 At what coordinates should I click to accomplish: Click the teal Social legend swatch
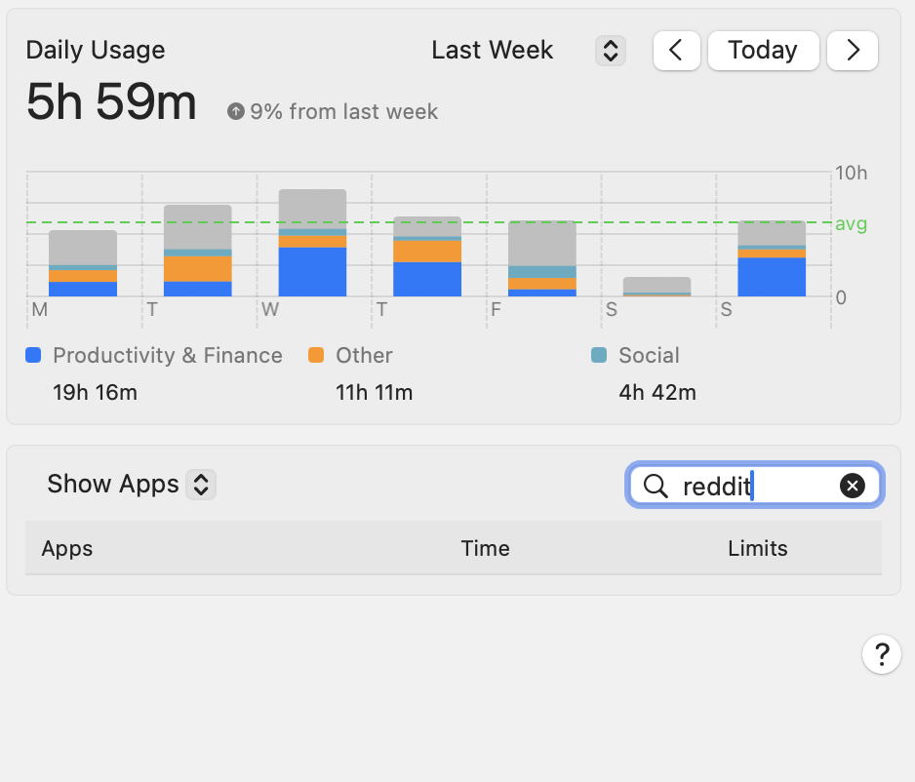tap(599, 356)
